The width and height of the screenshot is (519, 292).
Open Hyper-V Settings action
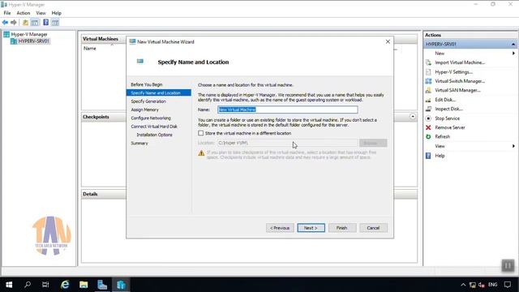coord(453,72)
